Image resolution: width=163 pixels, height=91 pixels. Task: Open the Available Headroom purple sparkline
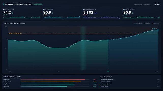101,18
